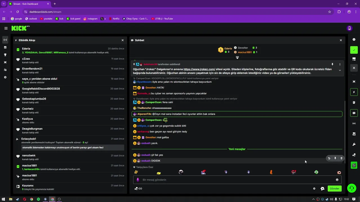360x202 pixels.
Task: Click the Kauramx activity entry
Action: tap(70, 187)
